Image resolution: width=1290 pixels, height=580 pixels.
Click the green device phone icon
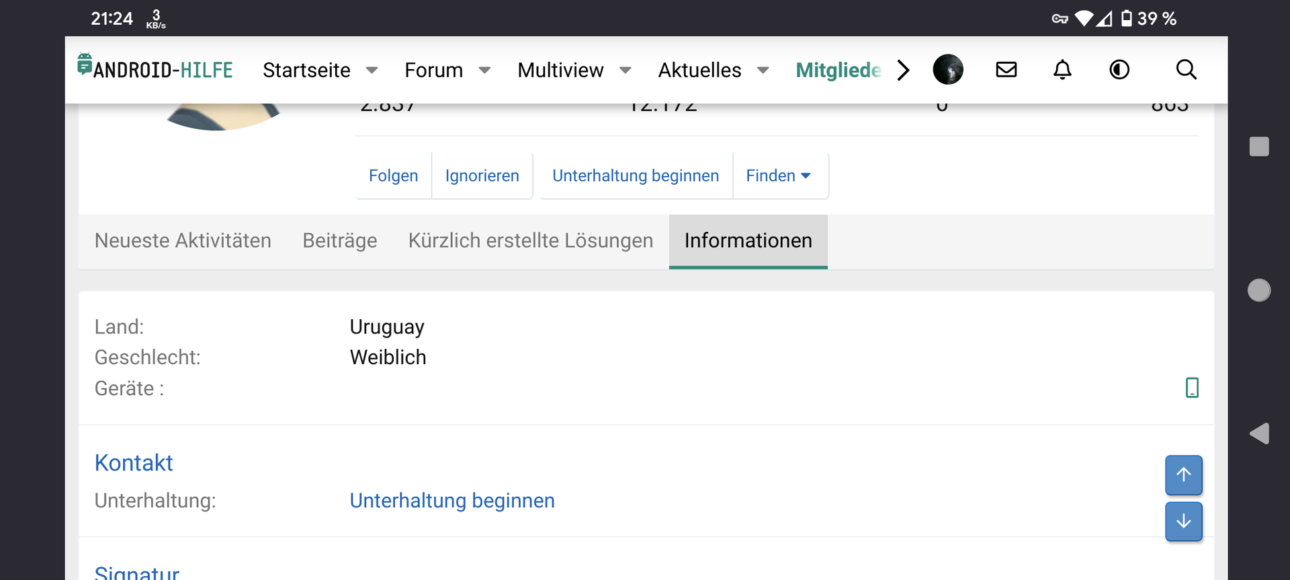coord(1192,388)
